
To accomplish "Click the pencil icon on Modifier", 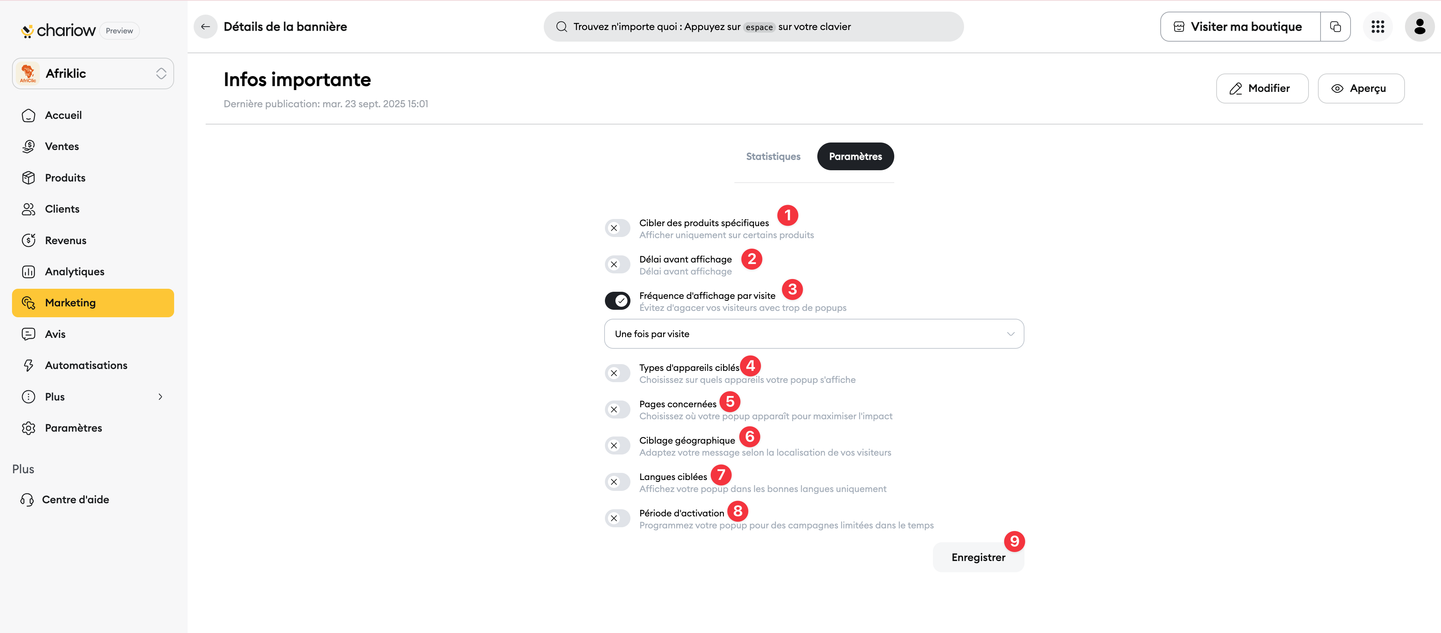I will [x=1236, y=88].
